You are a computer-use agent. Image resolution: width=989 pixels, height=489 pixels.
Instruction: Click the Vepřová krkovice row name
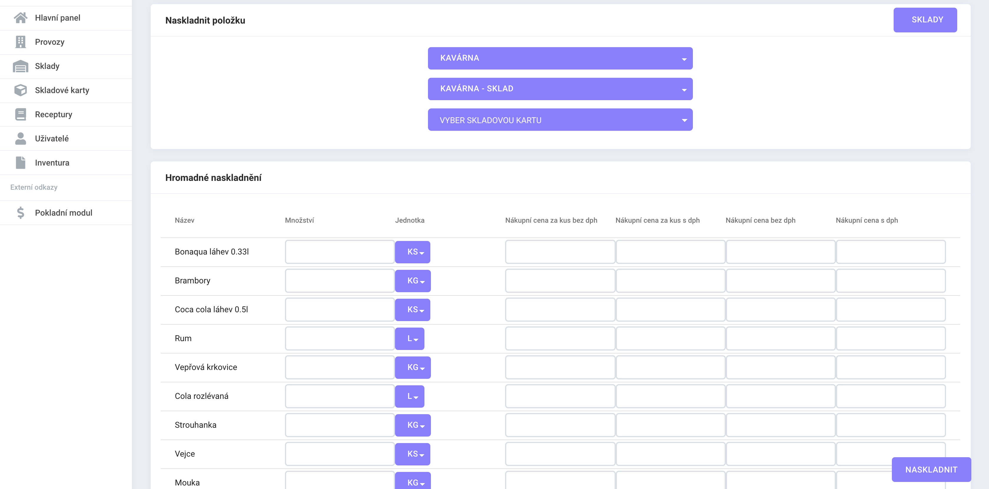pos(206,368)
